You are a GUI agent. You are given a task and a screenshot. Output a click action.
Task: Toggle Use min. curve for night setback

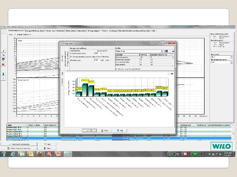point(116,69)
